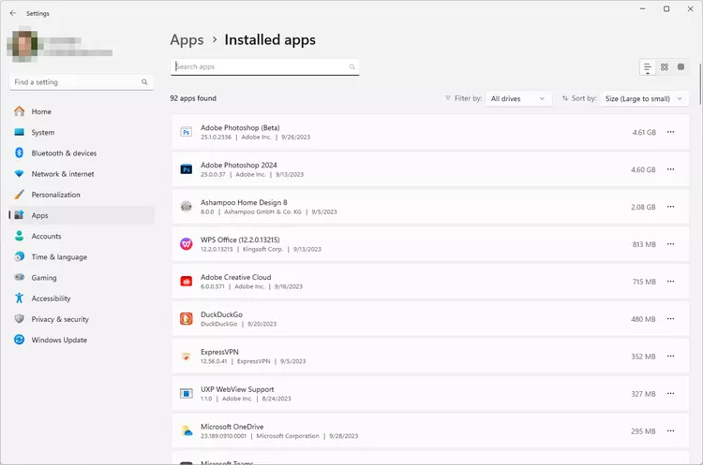The image size is (703, 465).
Task: Click the back arrow in Settings title bar
Action: click(x=13, y=13)
